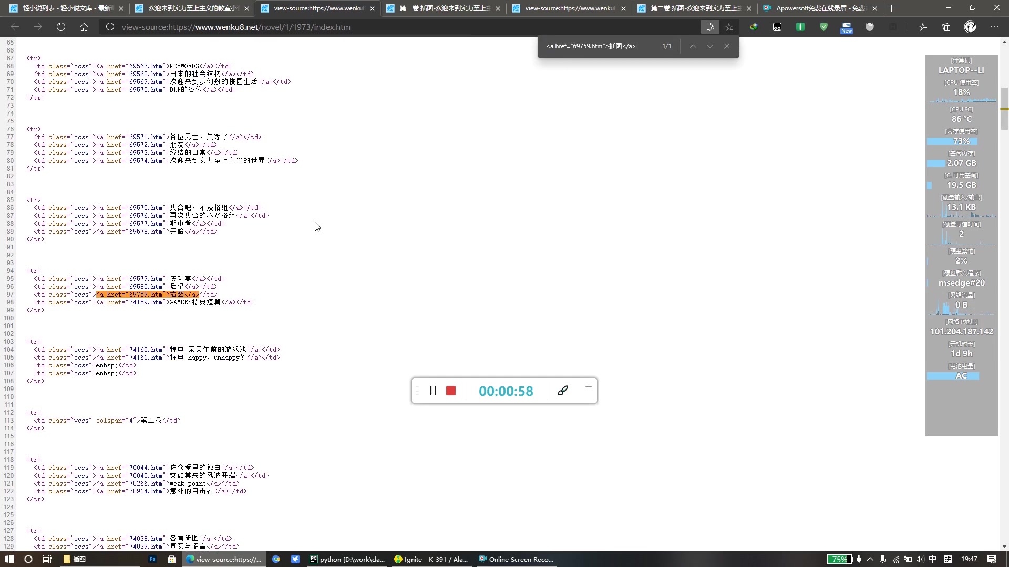Open Edge settings and more menu
1009x567 pixels.
coord(994,27)
